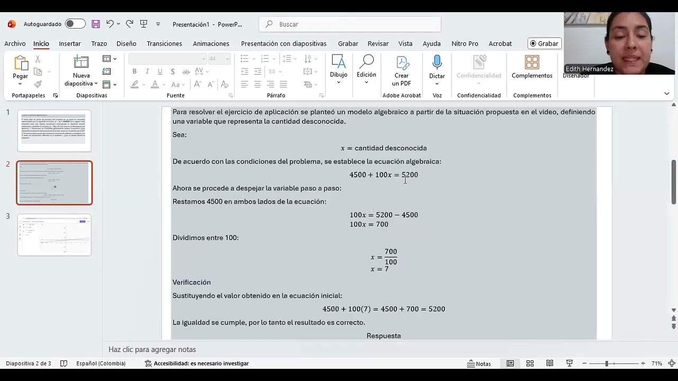Switch to the Trazo tab
Viewport: 678px width, 381px height.
99,43
